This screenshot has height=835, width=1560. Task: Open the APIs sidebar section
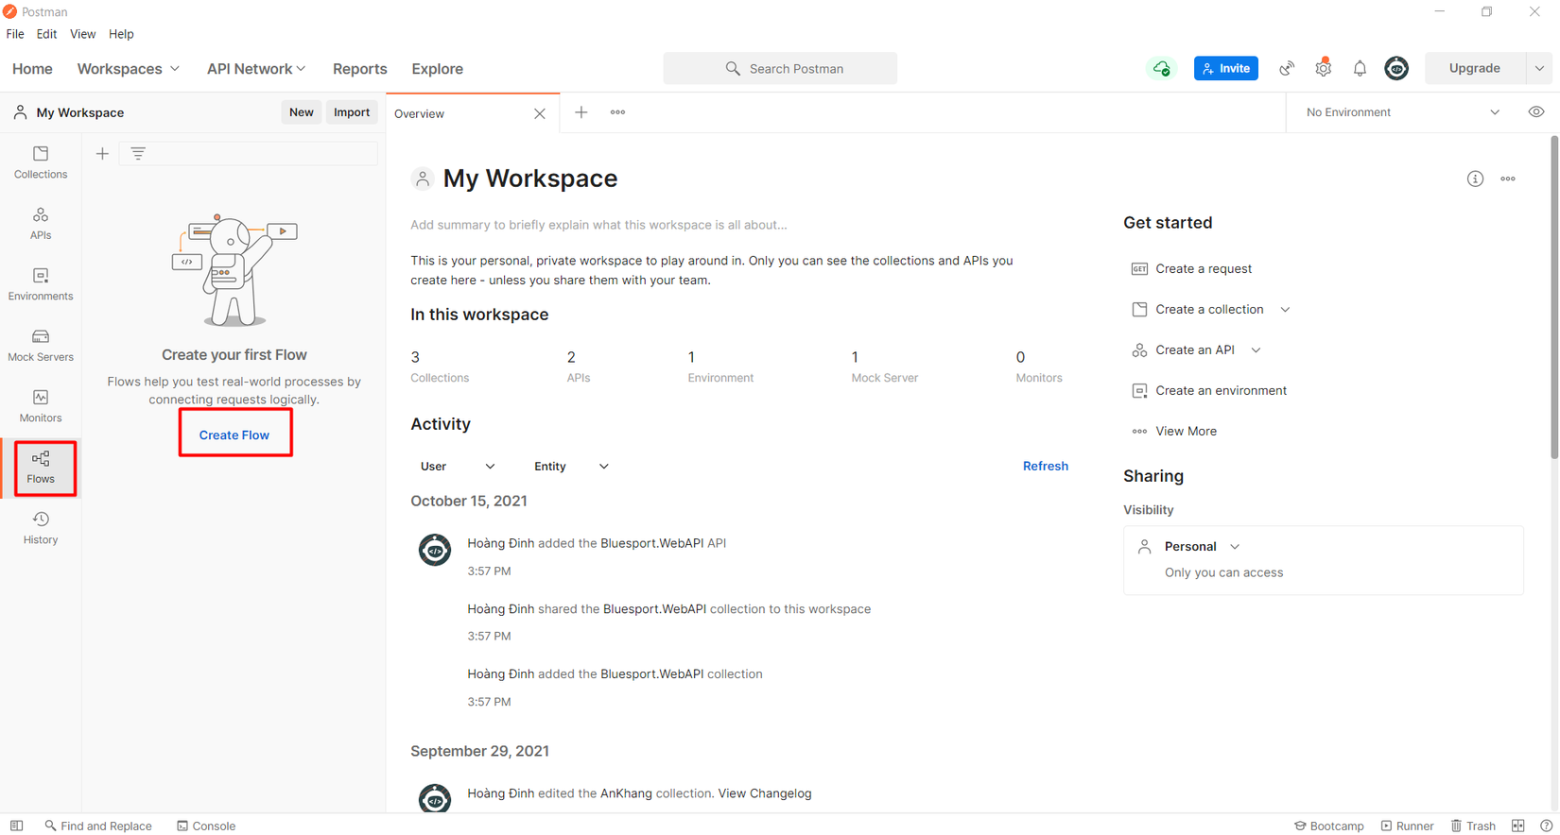point(41,224)
